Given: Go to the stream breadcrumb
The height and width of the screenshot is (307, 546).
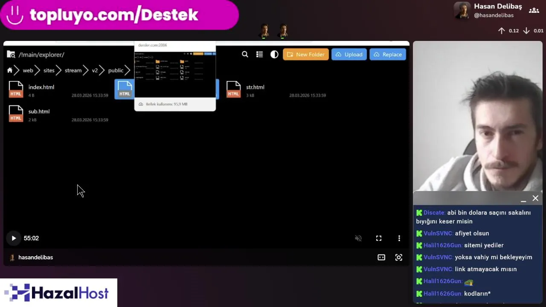Looking at the screenshot, I should click(x=73, y=70).
